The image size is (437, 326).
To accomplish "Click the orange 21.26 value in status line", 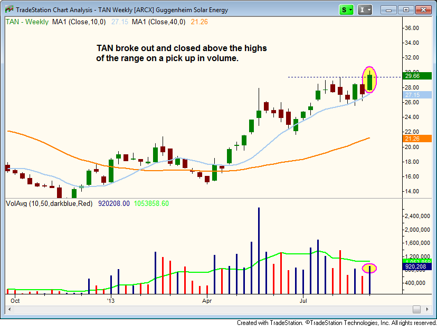I will tap(199, 22).
